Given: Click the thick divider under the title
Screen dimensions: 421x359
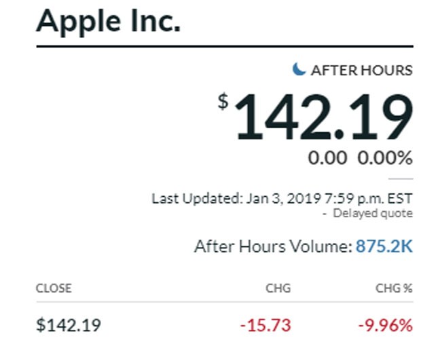Looking at the screenshot, I should pos(224,46).
